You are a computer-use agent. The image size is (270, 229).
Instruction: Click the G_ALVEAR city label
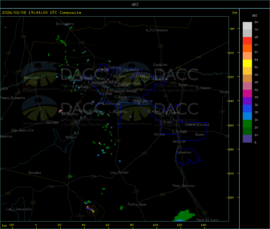(179, 132)
